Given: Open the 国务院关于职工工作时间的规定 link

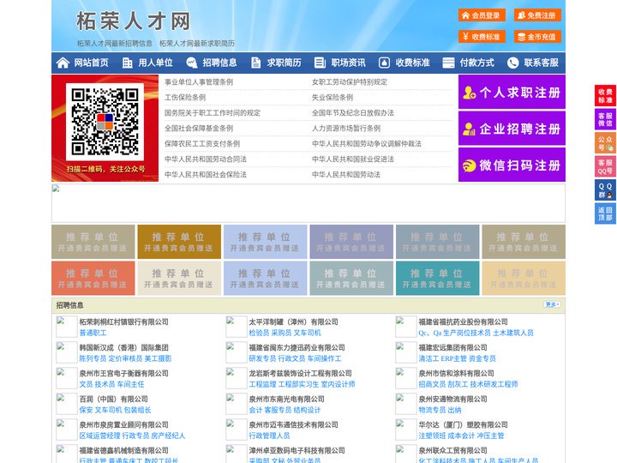Looking at the screenshot, I should [x=213, y=112].
